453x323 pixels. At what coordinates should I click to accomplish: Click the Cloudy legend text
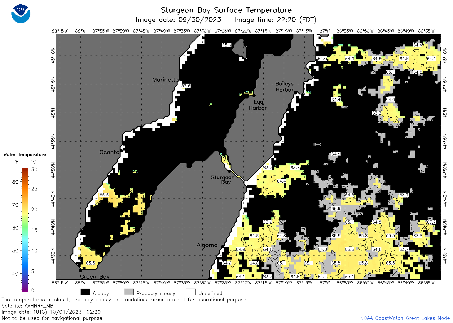click(101, 293)
